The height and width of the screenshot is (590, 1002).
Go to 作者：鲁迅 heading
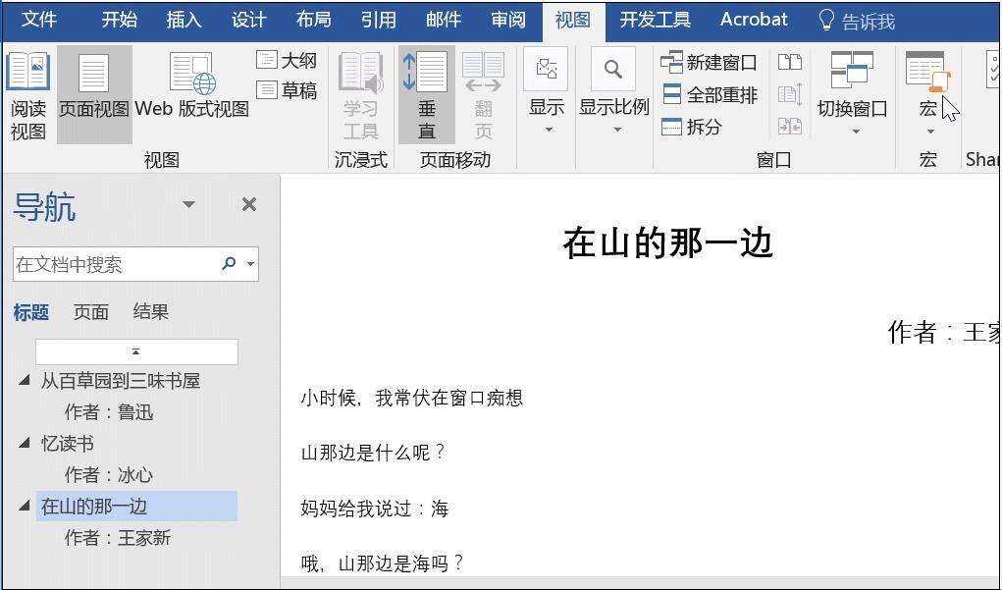click(x=109, y=412)
